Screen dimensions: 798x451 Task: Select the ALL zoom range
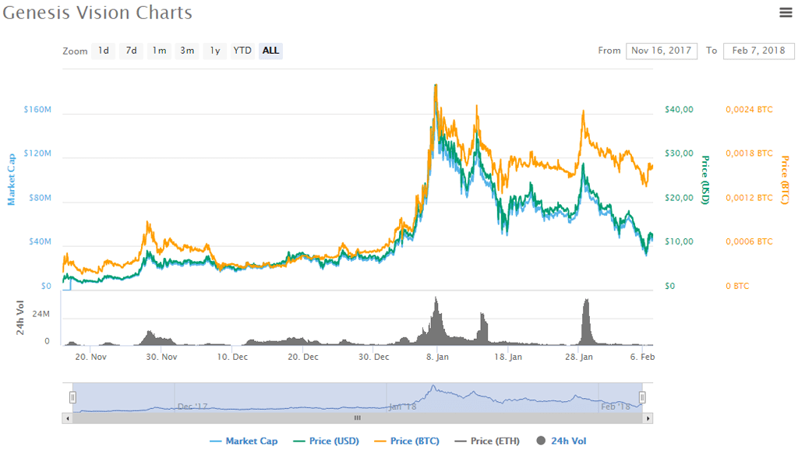pos(270,51)
